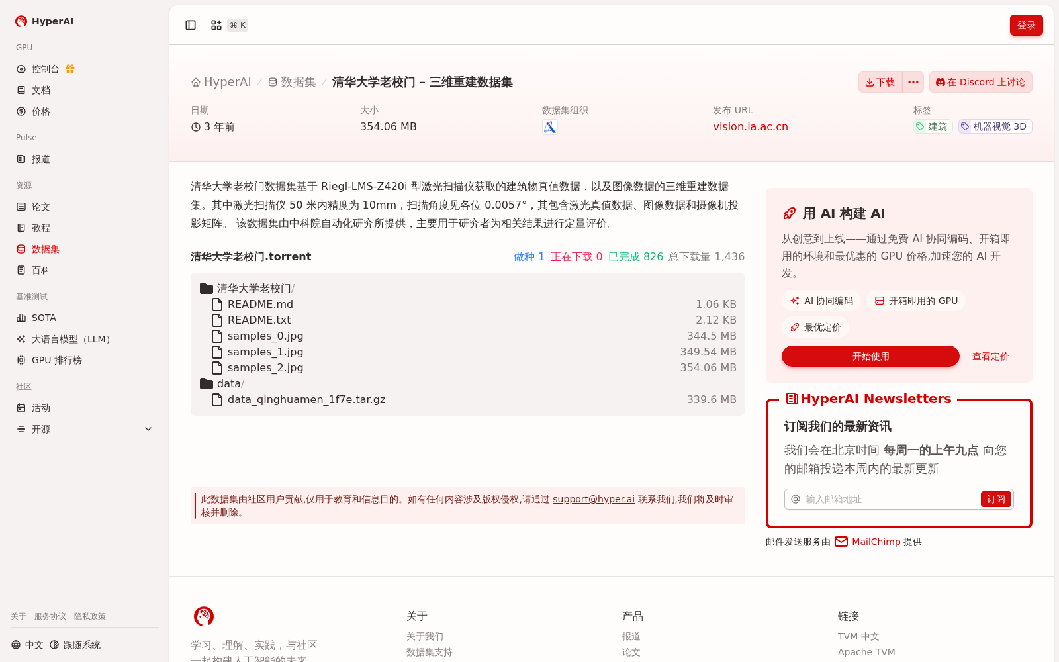The height and width of the screenshot is (662, 1059).
Task: Open 隐私政策 link in sidebar footer
Action: (90, 616)
